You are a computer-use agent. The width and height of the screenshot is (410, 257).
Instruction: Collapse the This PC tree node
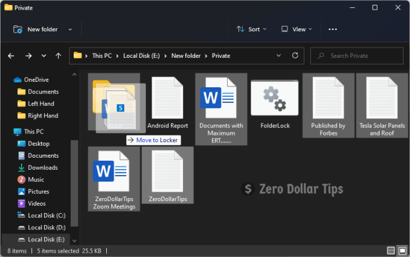point(7,131)
